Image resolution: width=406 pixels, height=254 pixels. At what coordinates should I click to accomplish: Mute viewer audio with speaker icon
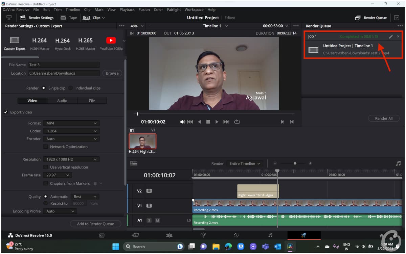(x=183, y=122)
